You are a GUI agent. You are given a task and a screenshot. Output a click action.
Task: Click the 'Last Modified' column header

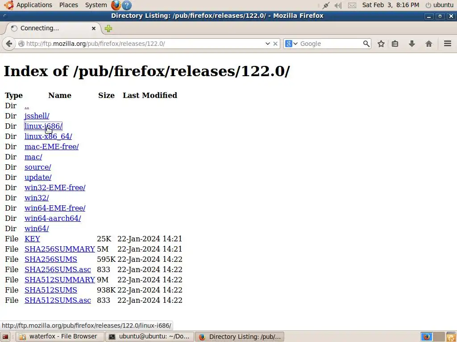coord(150,95)
